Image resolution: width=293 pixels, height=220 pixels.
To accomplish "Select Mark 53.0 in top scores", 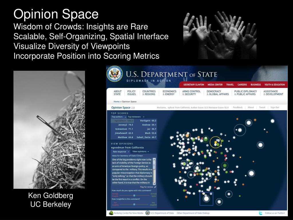I will [151, 133].
